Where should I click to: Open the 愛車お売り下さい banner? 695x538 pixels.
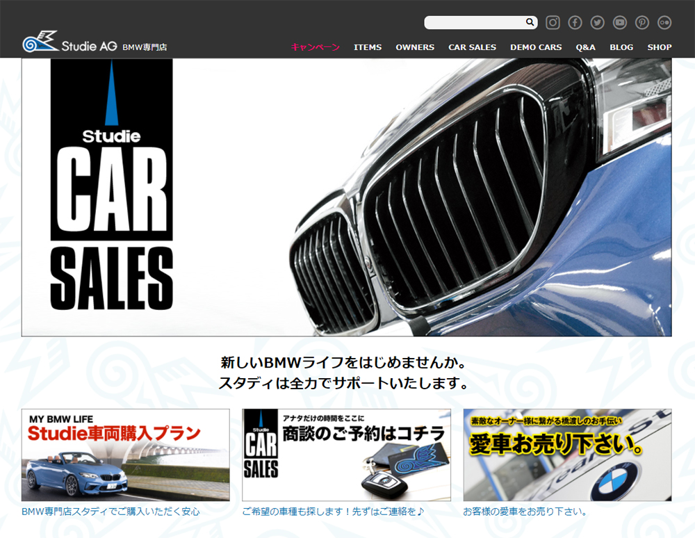click(x=567, y=455)
